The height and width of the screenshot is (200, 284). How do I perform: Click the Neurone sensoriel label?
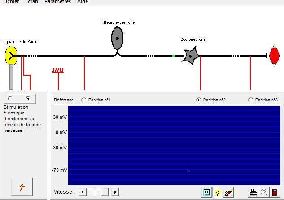pos(119,22)
